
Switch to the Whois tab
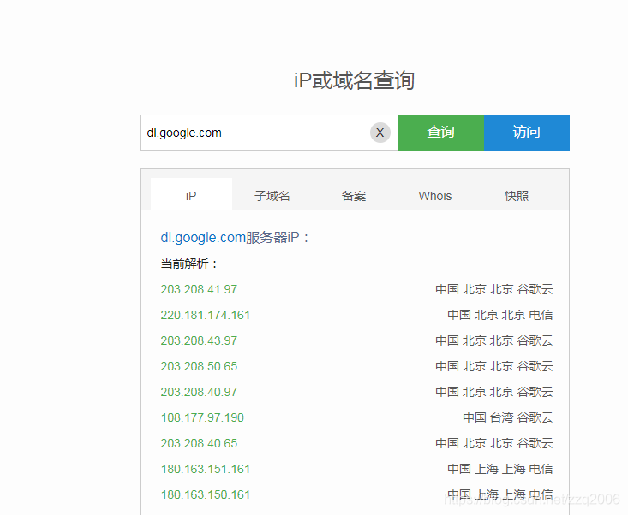tap(435, 196)
